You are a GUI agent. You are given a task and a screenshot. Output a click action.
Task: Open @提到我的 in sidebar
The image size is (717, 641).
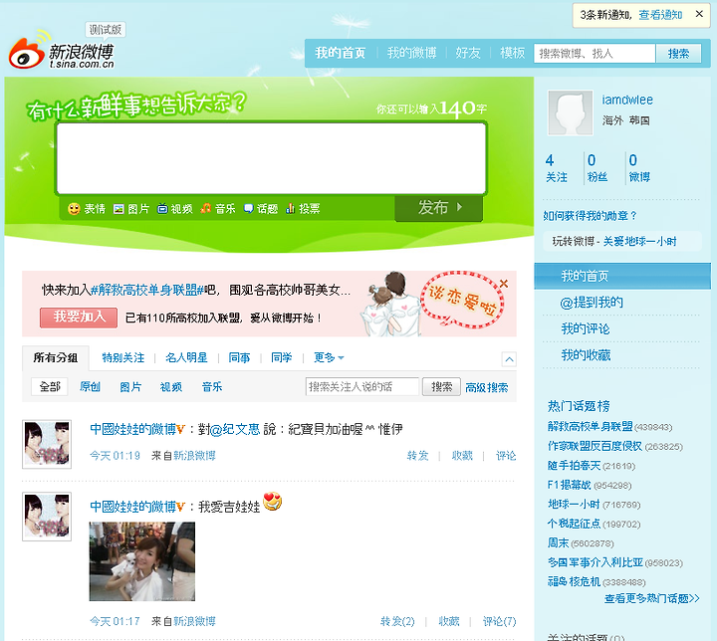[592, 303]
